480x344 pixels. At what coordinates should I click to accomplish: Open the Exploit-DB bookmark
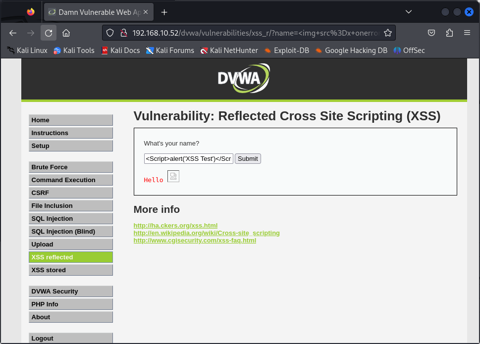tap(286, 50)
